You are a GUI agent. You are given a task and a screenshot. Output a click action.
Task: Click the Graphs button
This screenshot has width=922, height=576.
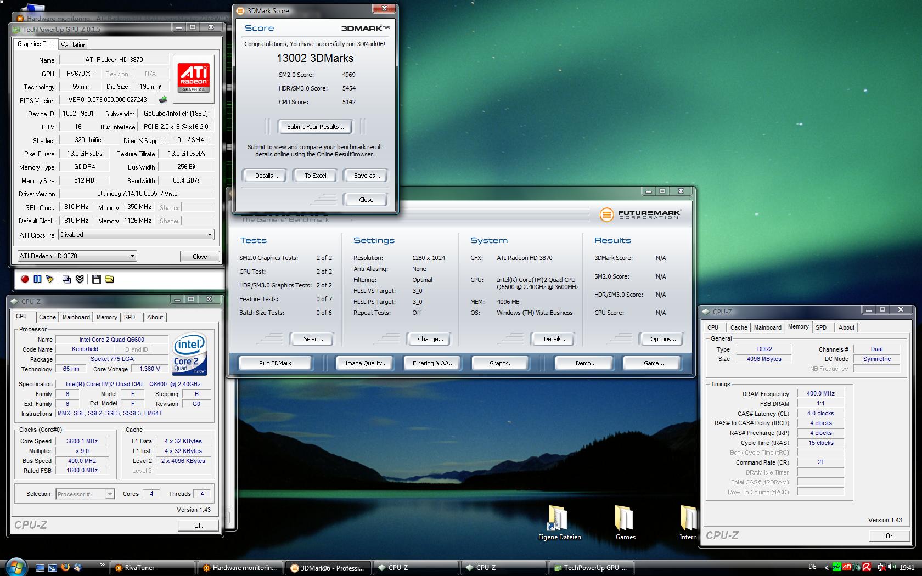click(501, 363)
